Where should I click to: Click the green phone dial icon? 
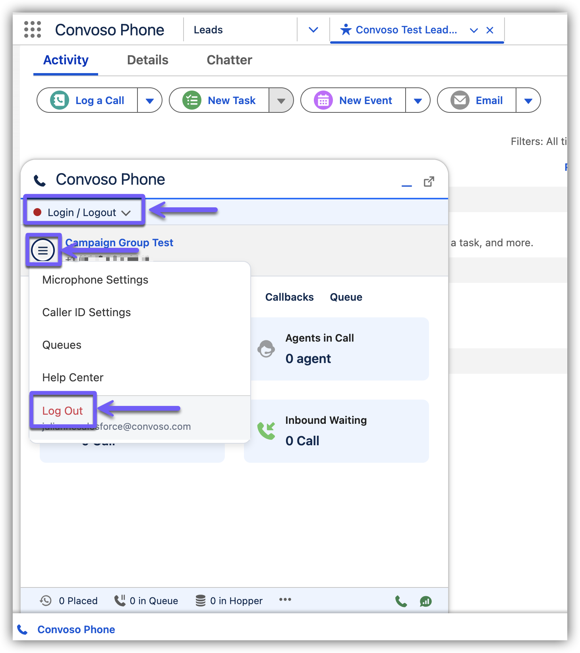[x=401, y=601]
